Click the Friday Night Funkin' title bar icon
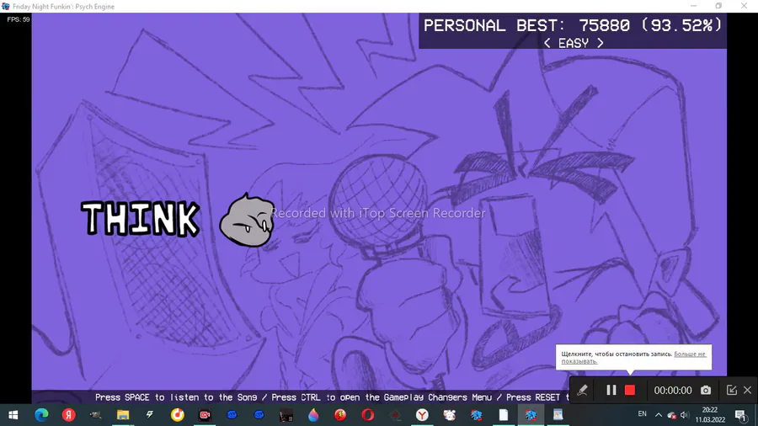The image size is (758, 426). click(x=6, y=6)
